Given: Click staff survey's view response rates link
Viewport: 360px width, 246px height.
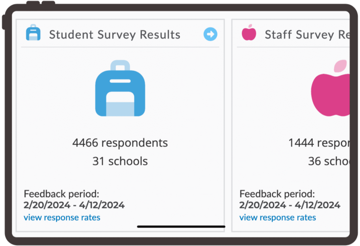Looking at the screenshot, I should pyautogui.click(x=277, y=218).
